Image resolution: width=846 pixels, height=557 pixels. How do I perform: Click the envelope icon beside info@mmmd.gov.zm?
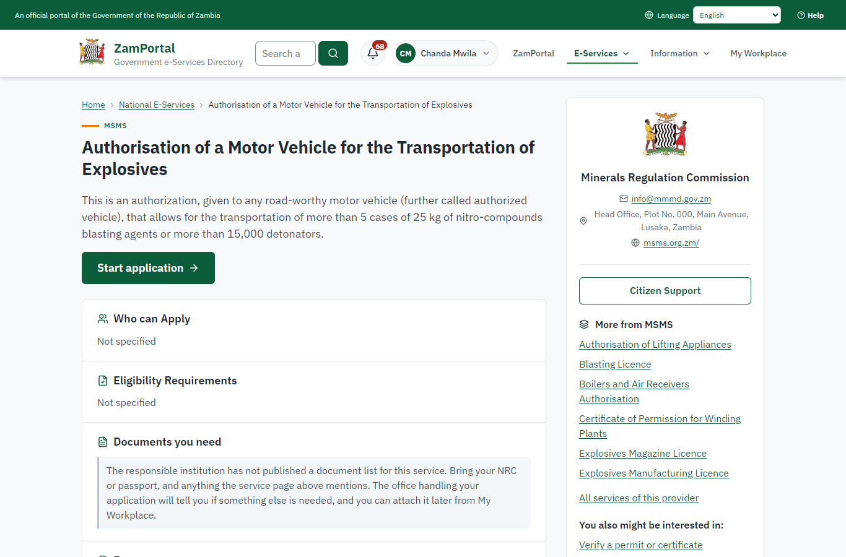tap(624, 199)
